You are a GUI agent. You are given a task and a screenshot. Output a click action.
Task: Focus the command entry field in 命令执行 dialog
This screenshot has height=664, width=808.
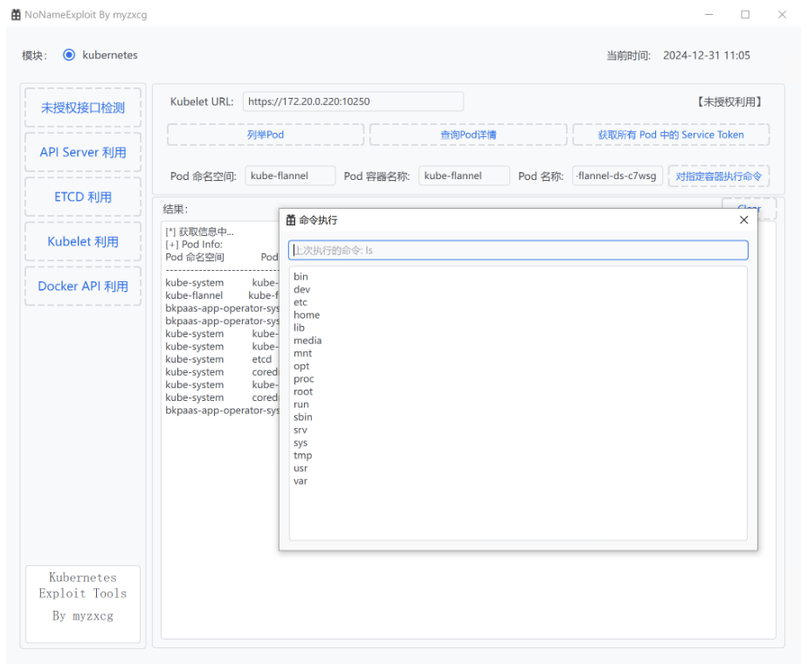point(518,250)
